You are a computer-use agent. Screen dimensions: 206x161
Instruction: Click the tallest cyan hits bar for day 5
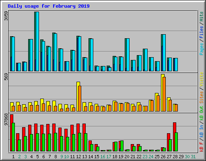coord(37,41)
